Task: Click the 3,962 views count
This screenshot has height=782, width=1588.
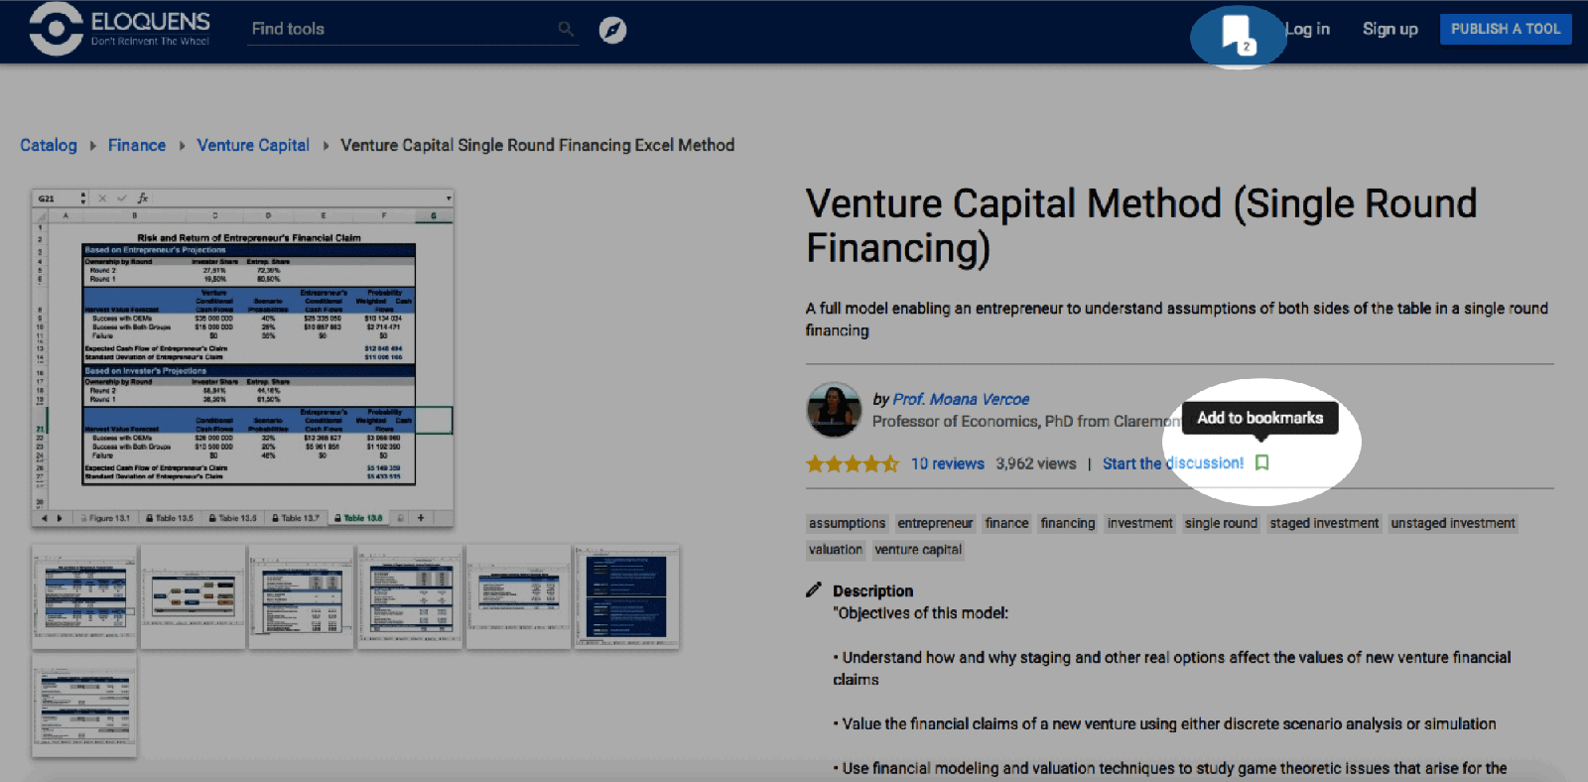Action: click(x=1036, y=463)
